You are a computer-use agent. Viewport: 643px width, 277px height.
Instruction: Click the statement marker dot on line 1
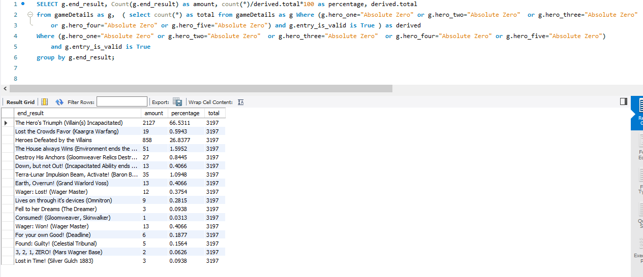tap(22, 4)
